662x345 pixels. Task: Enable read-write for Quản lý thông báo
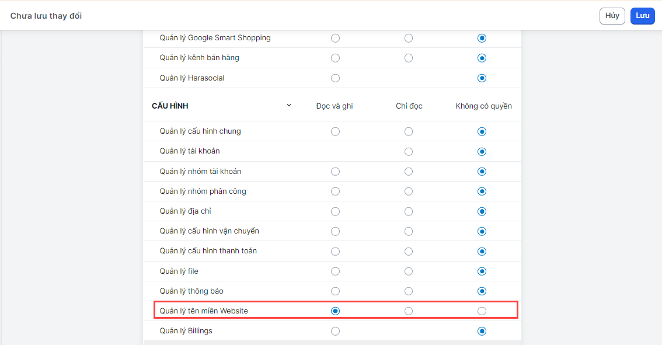(x=335, y=291)
